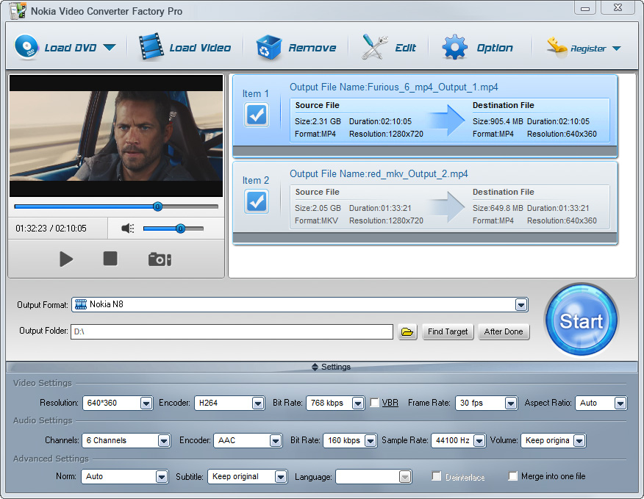The image size is (644, 499).
Task: Open the Volume Keep original dropdown
Action: click(x=579, y=441)
